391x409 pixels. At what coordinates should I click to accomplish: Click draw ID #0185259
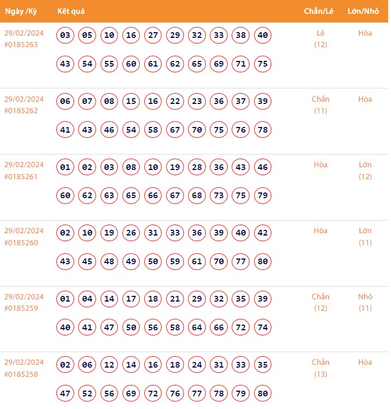click(21, 308)
